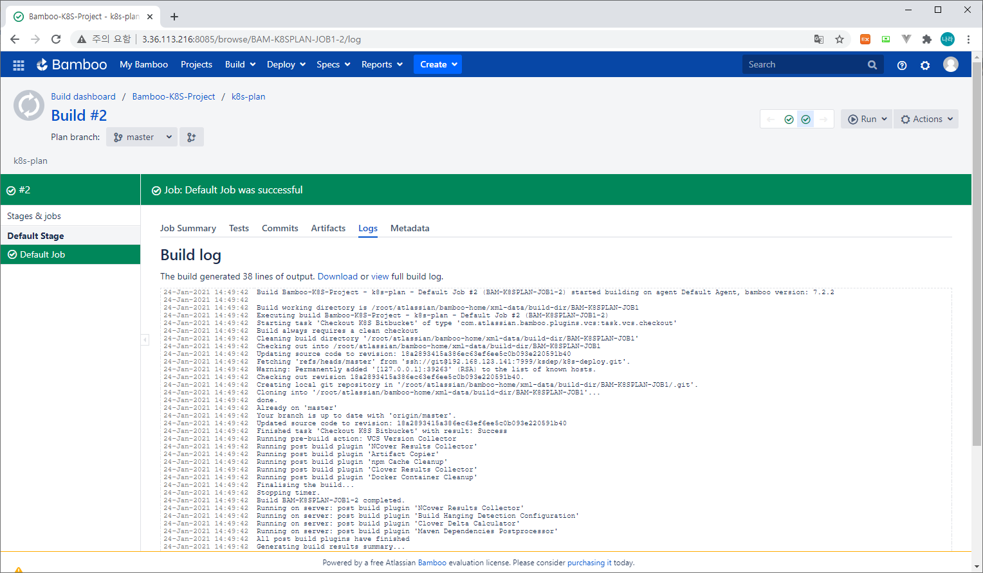Reload the page with the refresh icon
This screenshot has height=573, width=983.
pos(56,39)
